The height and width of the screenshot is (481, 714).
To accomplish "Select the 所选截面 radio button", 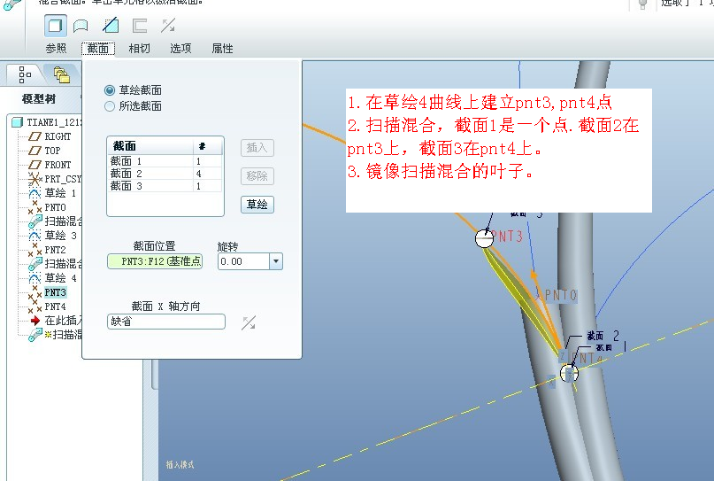I will [110, 106].
